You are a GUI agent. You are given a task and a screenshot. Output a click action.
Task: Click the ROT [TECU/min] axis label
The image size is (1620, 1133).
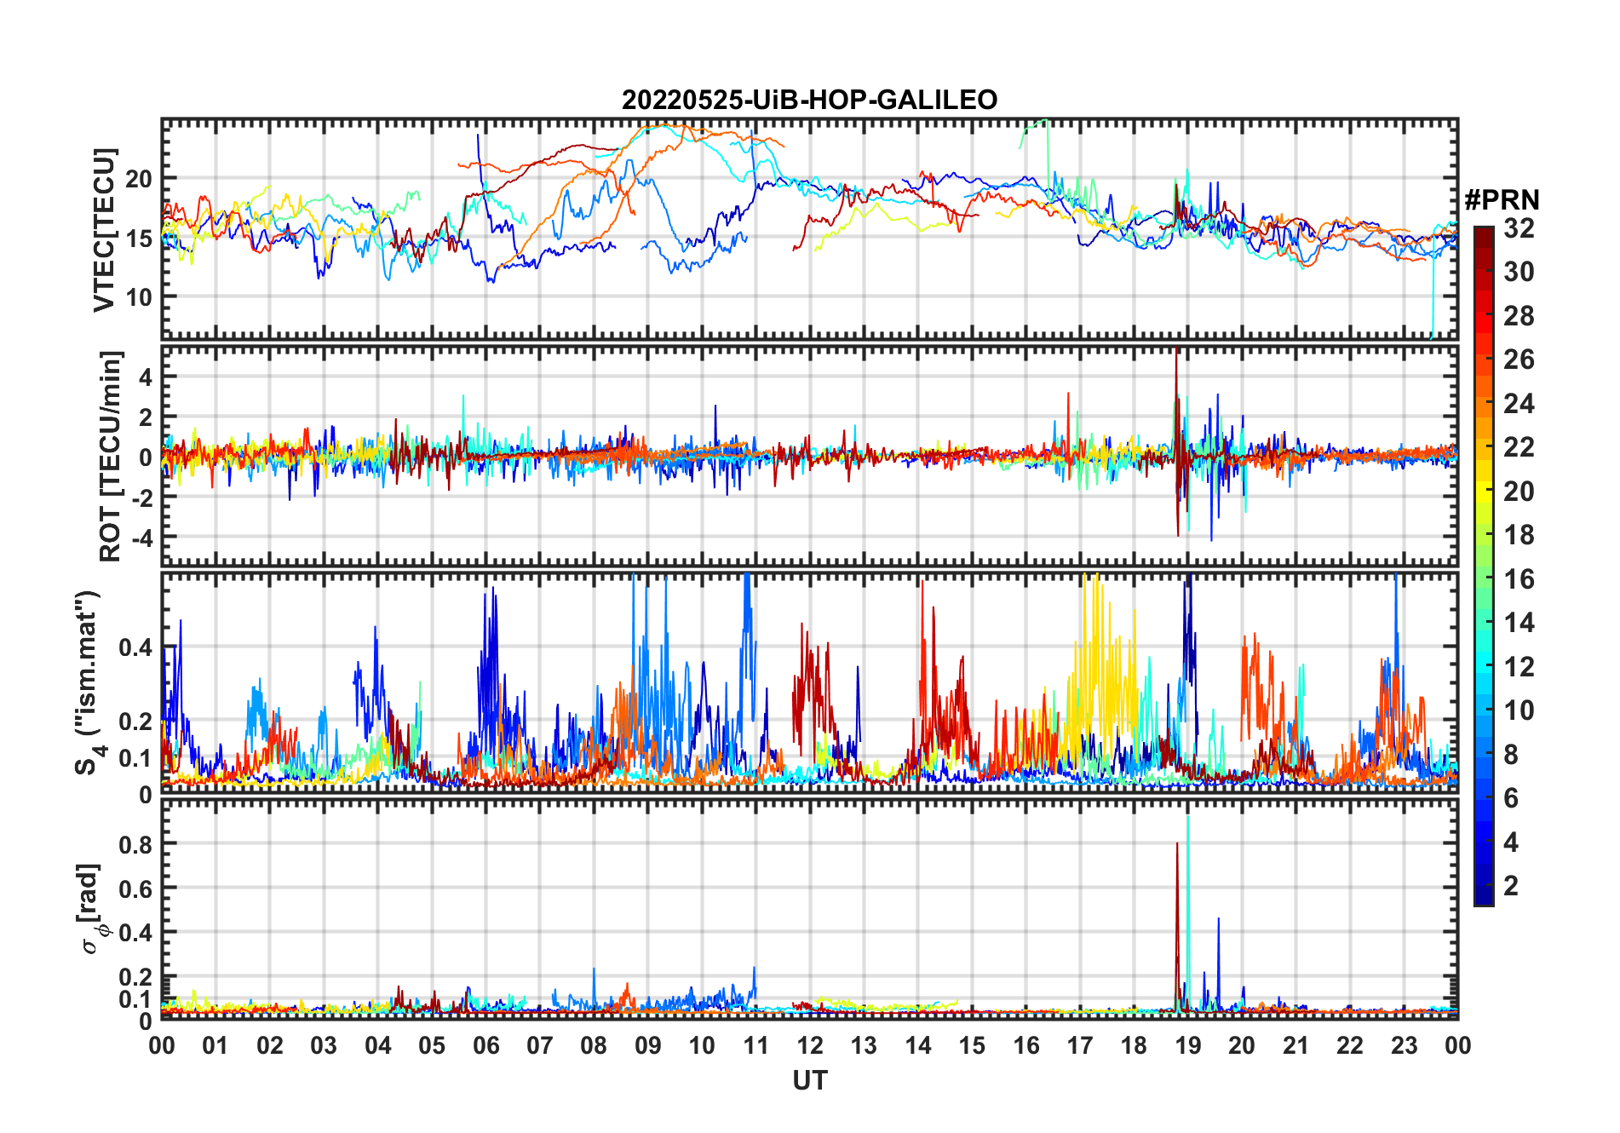tap(111, 456)
